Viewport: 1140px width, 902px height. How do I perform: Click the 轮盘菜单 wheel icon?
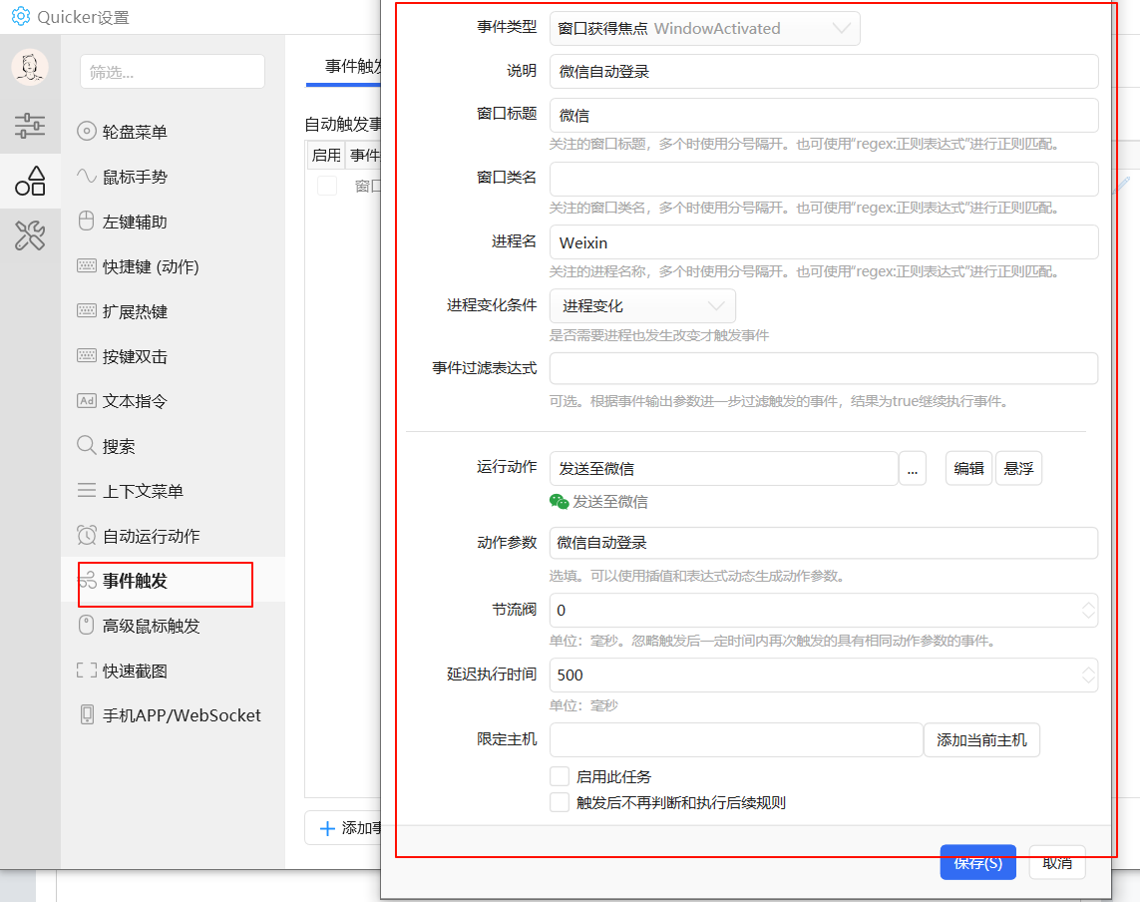coord(87,131)
